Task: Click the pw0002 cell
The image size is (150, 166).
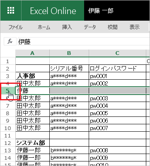Action: 117,83
